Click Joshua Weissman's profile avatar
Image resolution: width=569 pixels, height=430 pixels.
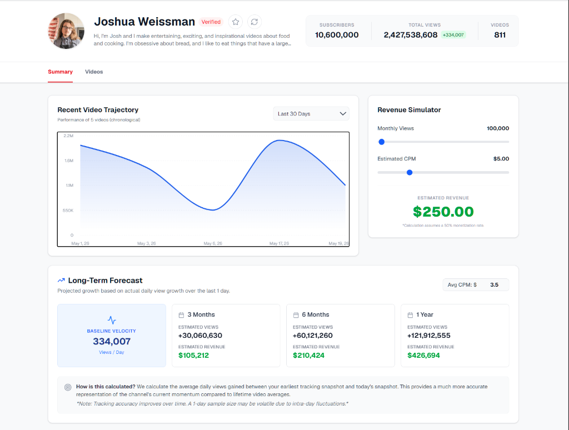click(66, 31)
